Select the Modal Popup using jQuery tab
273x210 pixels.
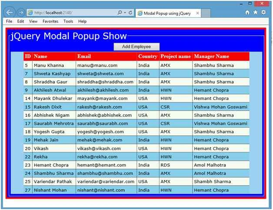pyautogui.click(x=168, y=13)
